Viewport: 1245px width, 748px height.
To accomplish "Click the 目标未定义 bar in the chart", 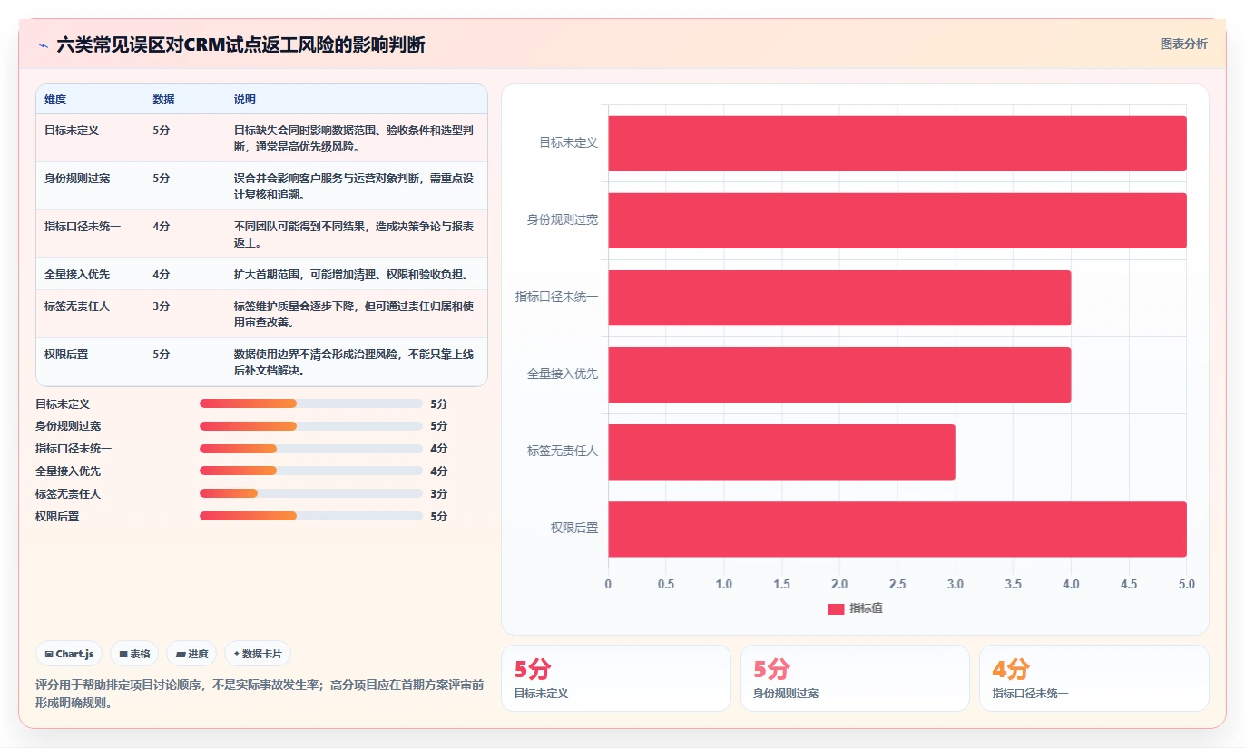I will [x=897, y=143].
